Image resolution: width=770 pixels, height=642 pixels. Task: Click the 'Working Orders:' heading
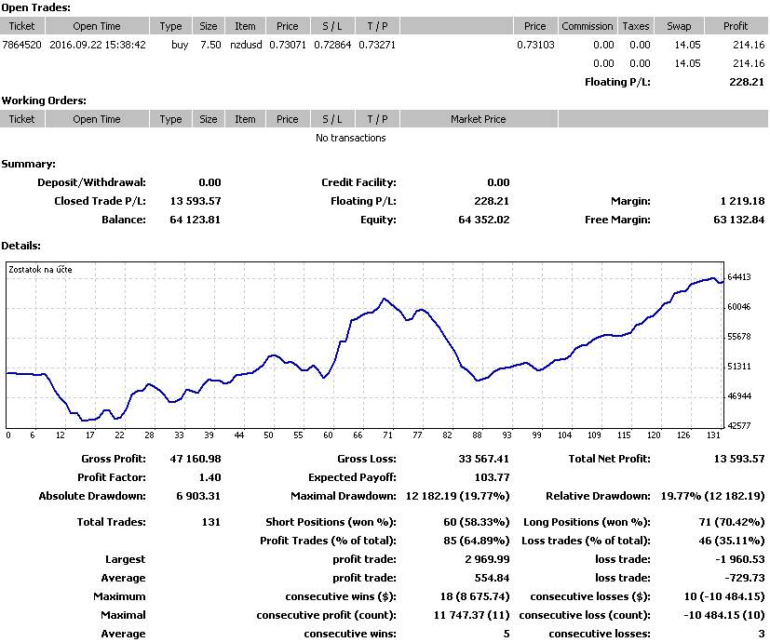(x=44, y=100)
